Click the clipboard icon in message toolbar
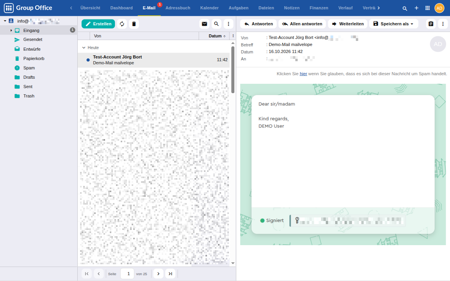Screen dimensions: 450x281 click(x=431, y=24)
